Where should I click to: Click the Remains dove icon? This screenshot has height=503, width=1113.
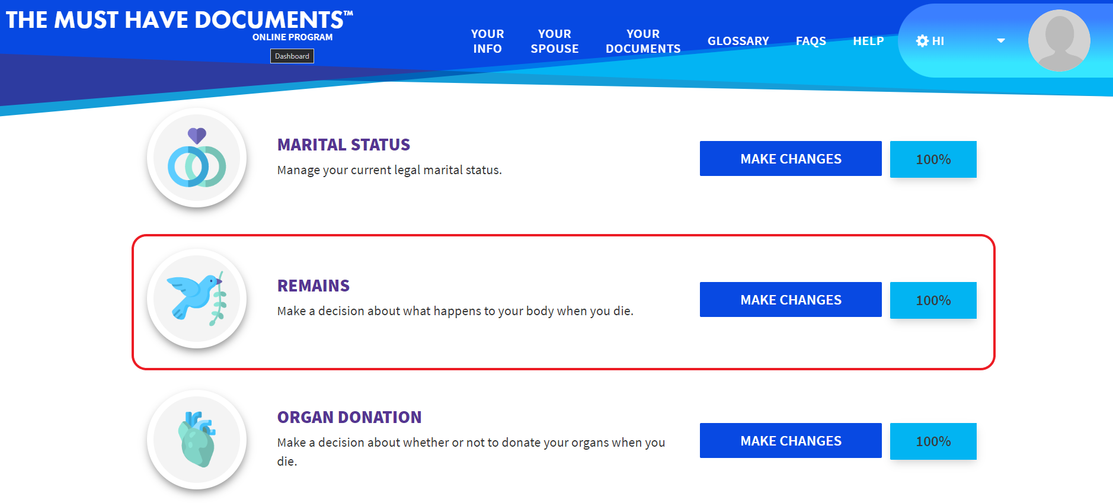[x=197, y=299]
